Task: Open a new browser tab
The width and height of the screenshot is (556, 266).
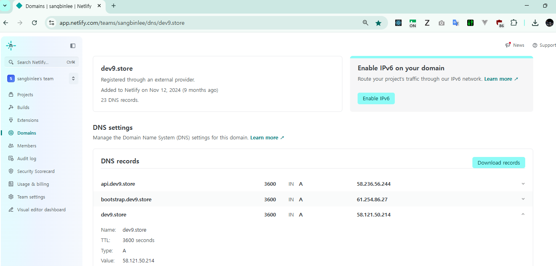Action: point(114,6)
